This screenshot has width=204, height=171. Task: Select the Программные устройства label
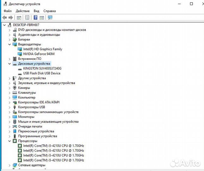pyautogui.click(x=37, y=136)
